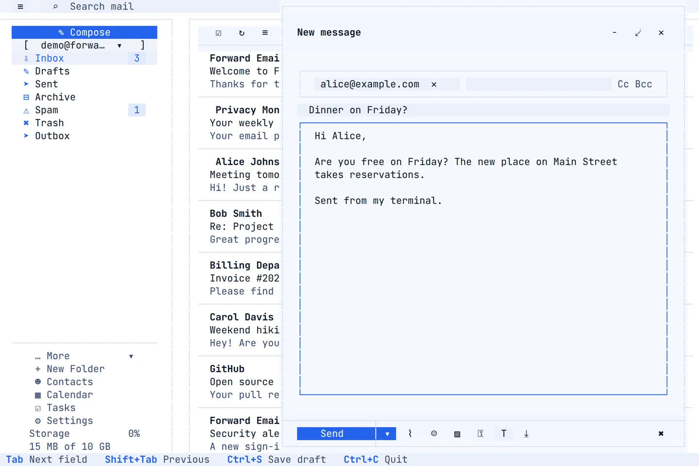Open the GitHub email
Viewport: 699px width, 466px height.
(240, 382)
